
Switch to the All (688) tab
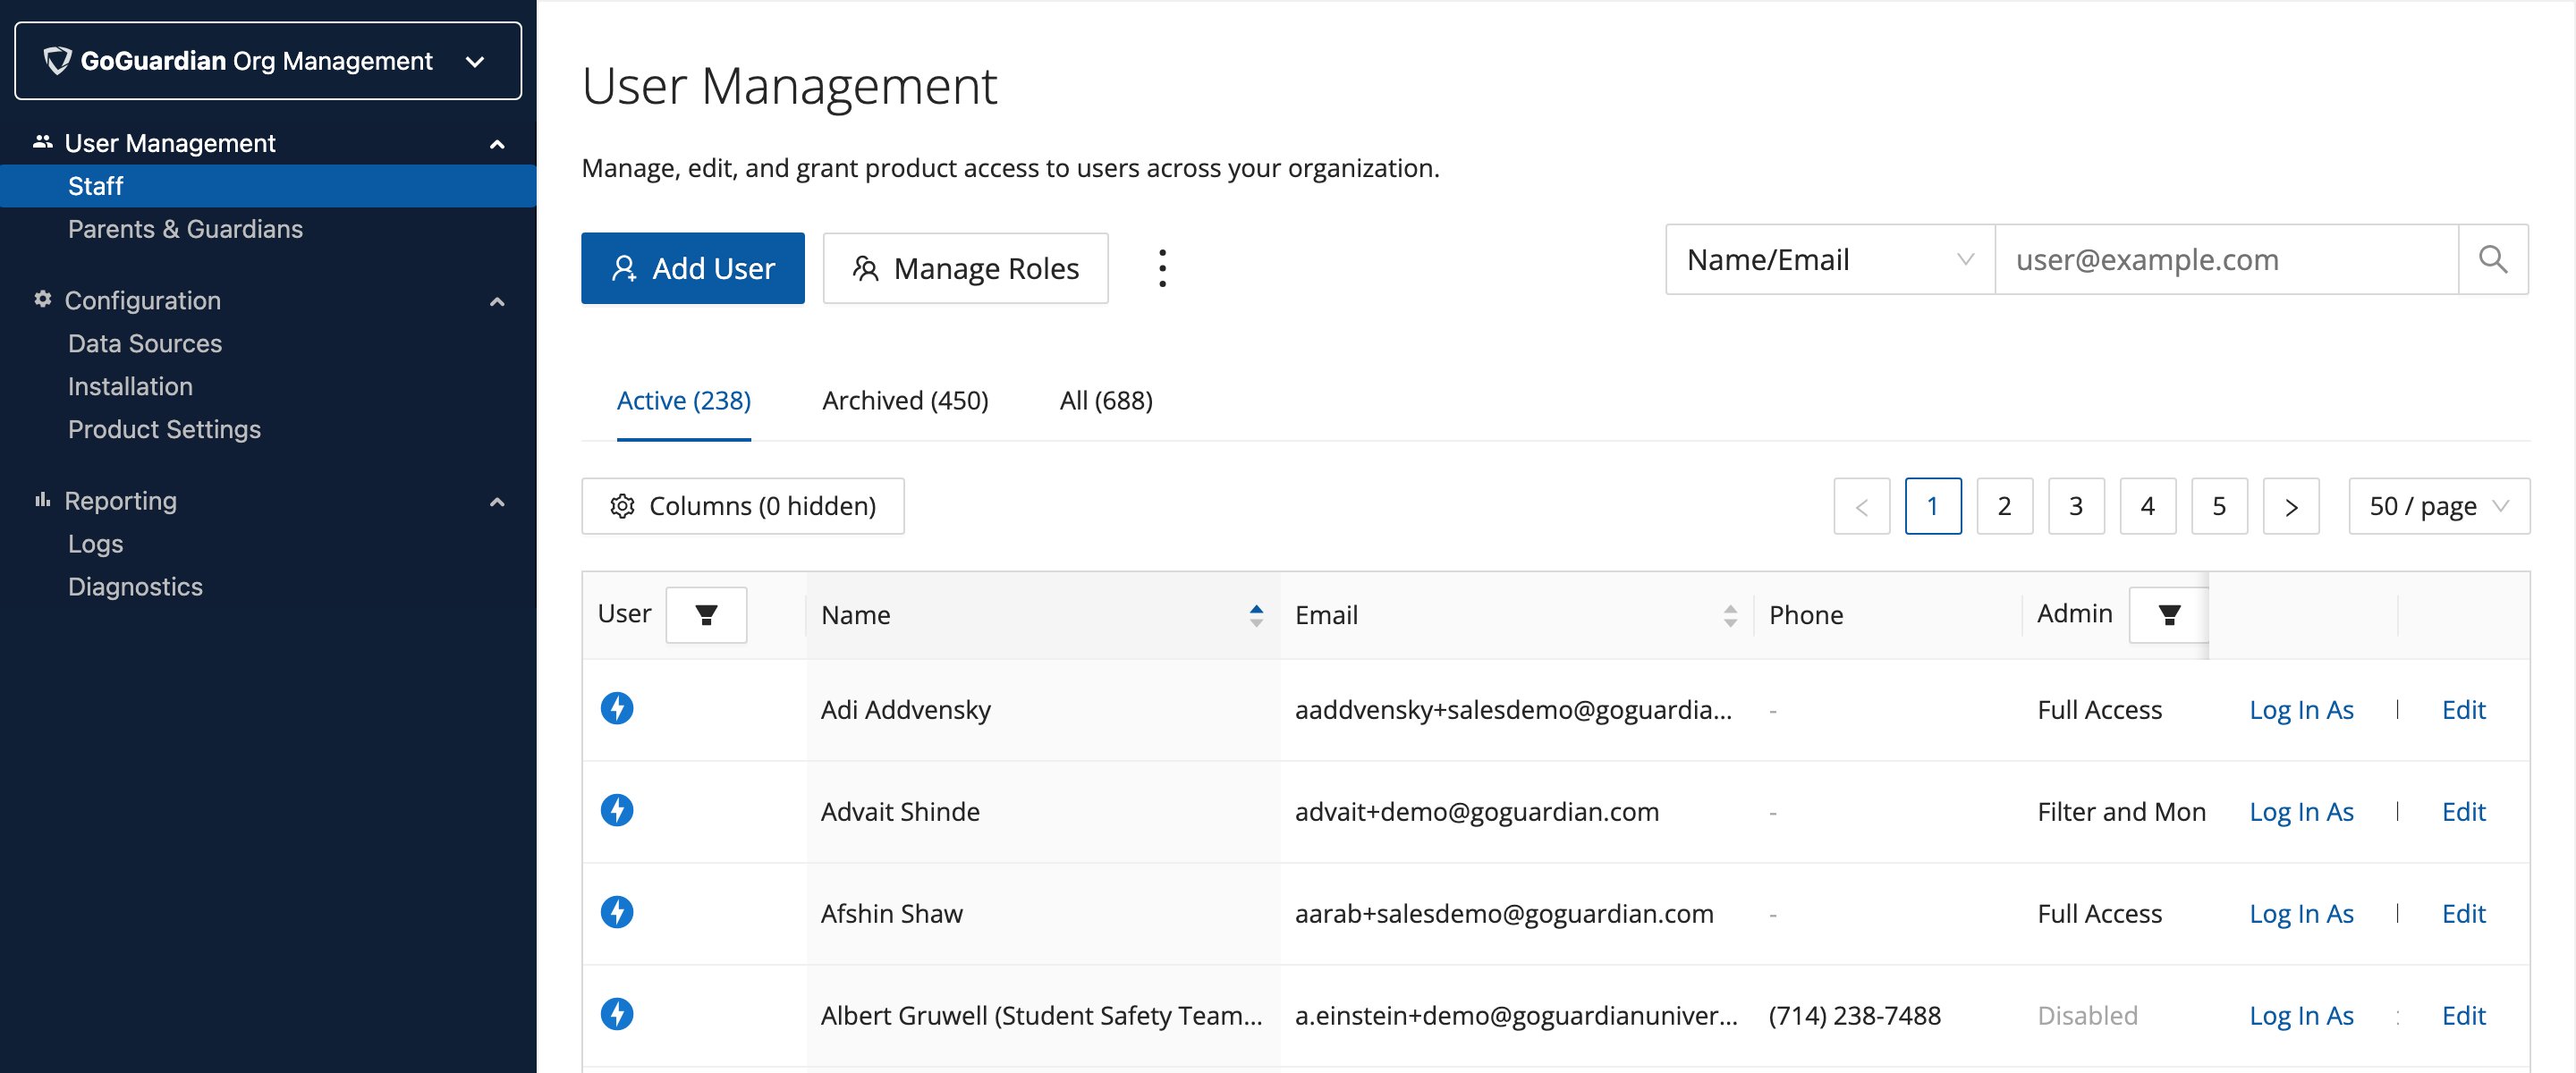1106,400
